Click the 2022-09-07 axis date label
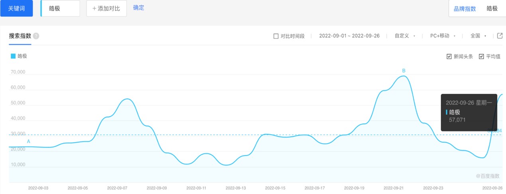Image resolution: width=506 pixels, height=194 pixels. click(x=117, y=187)
